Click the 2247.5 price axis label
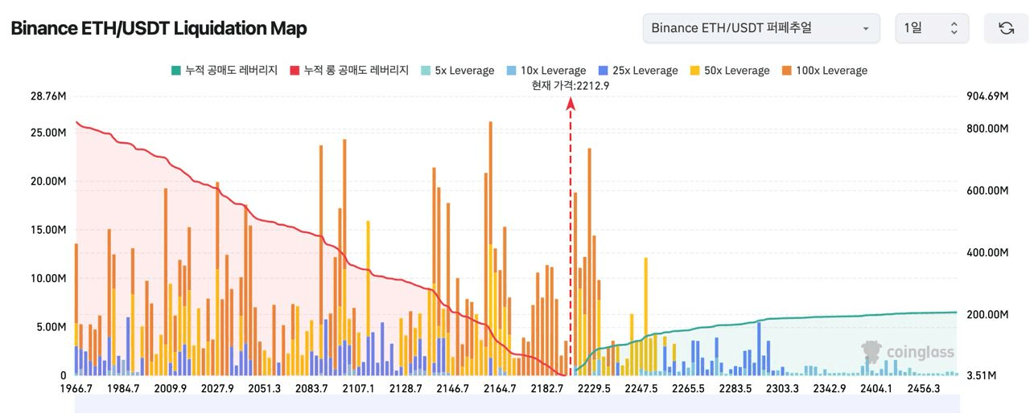Screen dimensions: 1030x413 641,389
